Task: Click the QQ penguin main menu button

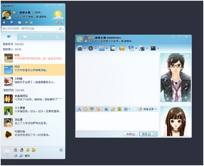Action: [x=7, y=153]
